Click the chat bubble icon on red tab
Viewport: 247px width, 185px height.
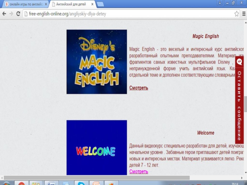pyautogui.click(x=239, y=62)
